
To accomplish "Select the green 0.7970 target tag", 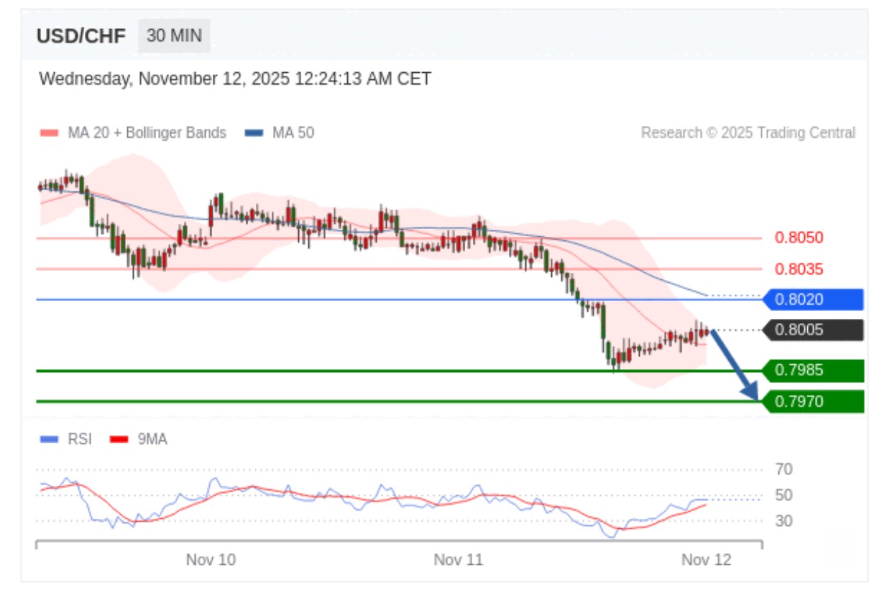I will click(x=813, y=402).
